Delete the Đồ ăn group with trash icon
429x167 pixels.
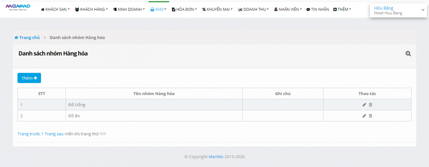point(370,116)
